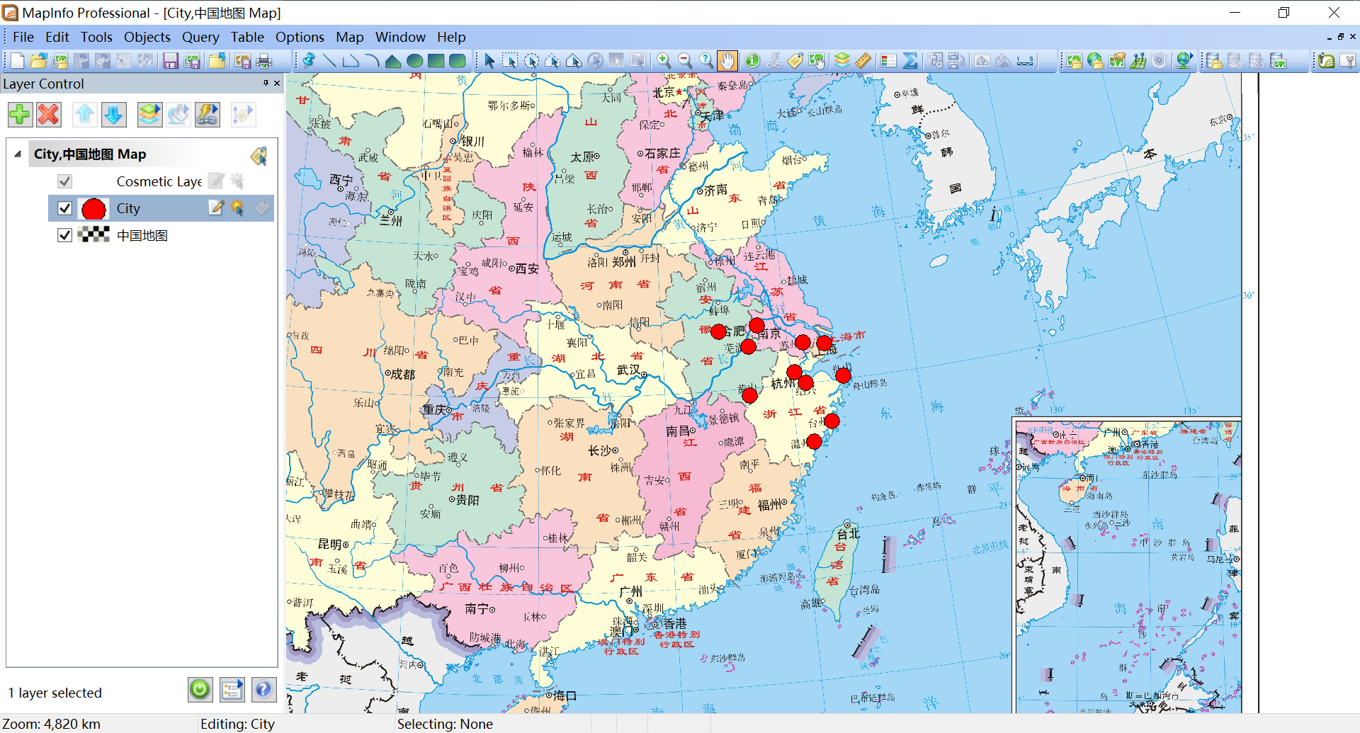The width and height of the screenshot is (1360, 733).
Task: Open the Tools menu
Action: (96, 37)
